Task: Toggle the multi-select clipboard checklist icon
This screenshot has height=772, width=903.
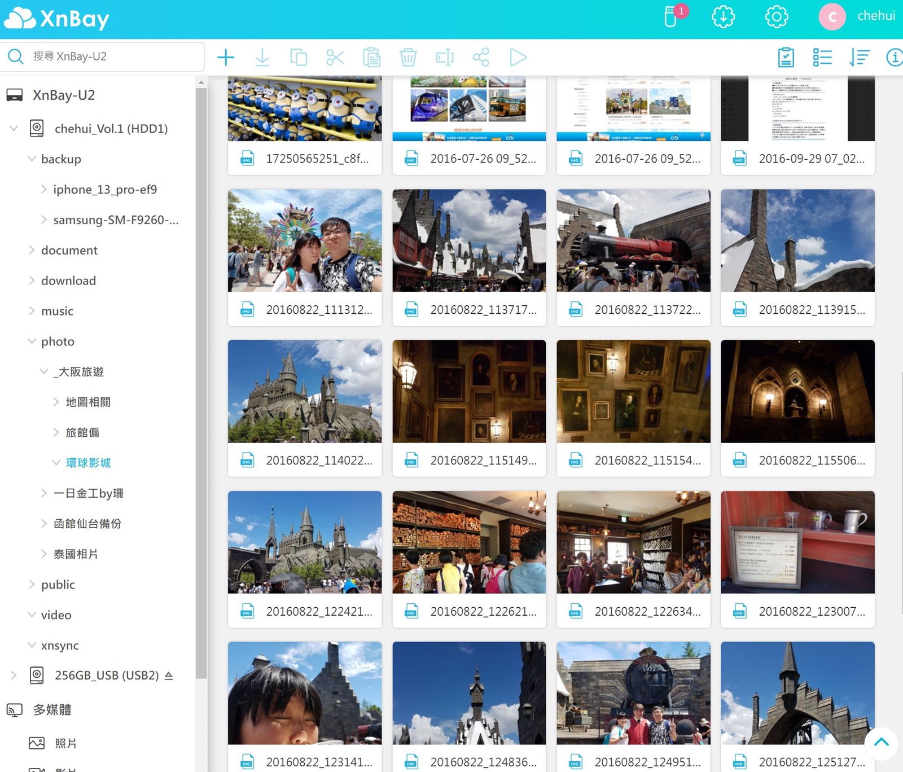Action: click(x=786, y=57)
